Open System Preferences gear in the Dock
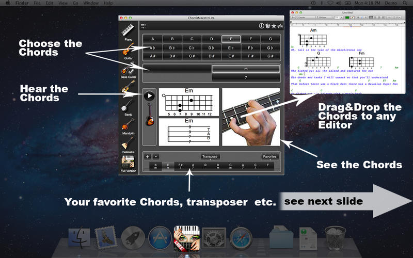413x258 pixels. [214, 238]
